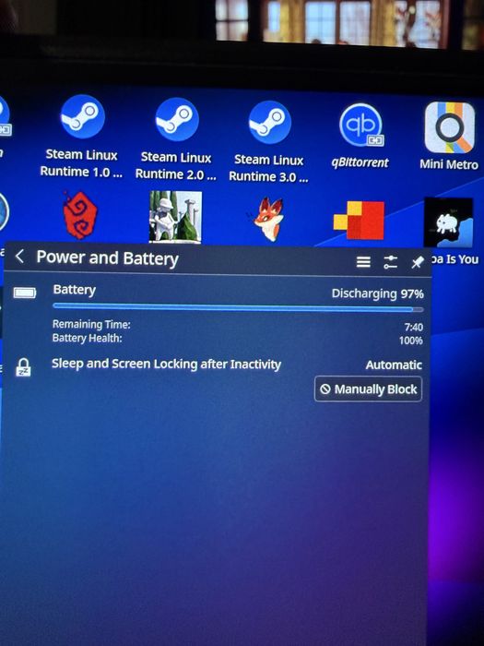The image size is (484, 646).
Task: Open the red spiral game icon
Action: [x=80, y=215]
